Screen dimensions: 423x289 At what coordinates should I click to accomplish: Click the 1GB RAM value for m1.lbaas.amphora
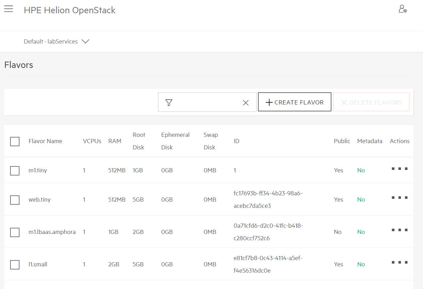coord(113,232)
